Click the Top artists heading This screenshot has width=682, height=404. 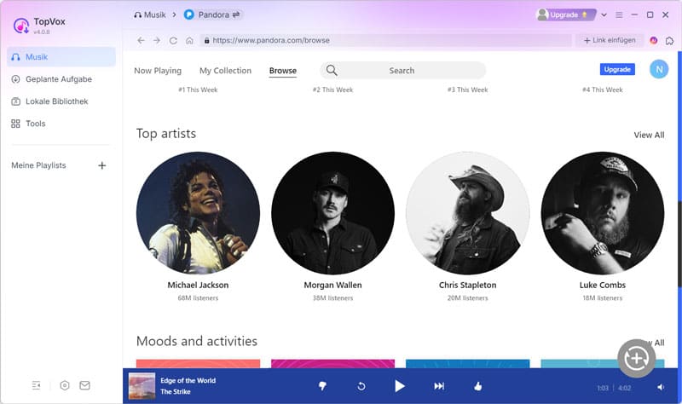(x=166, y=134)
